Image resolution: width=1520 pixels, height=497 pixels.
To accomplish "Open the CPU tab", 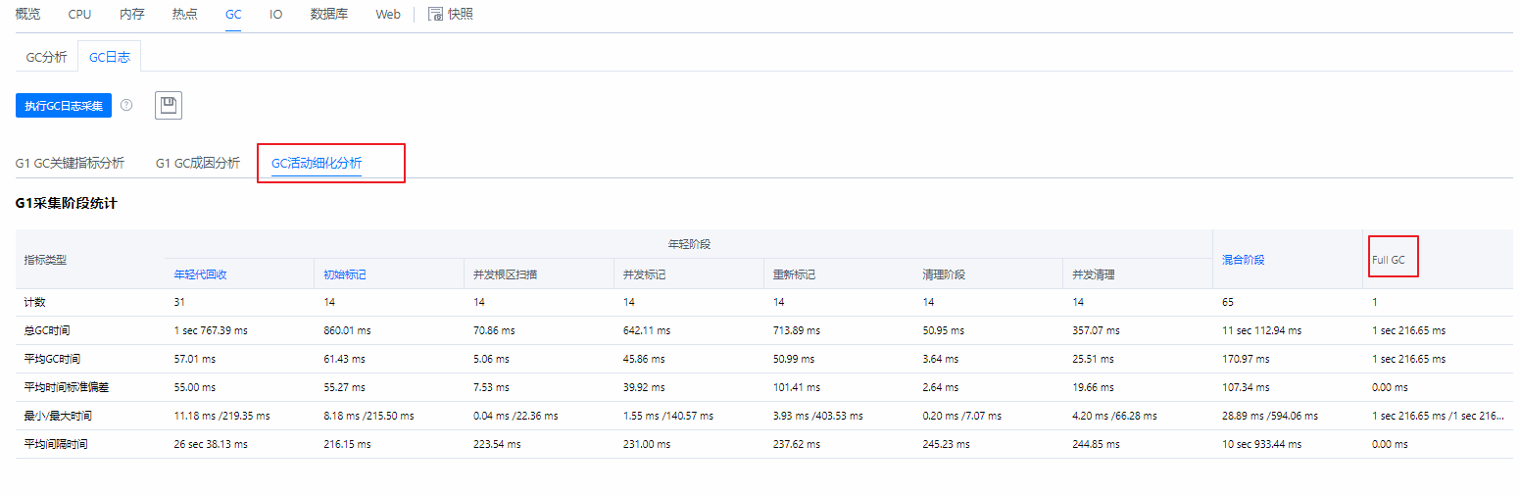I will click(x=79, y=15).
